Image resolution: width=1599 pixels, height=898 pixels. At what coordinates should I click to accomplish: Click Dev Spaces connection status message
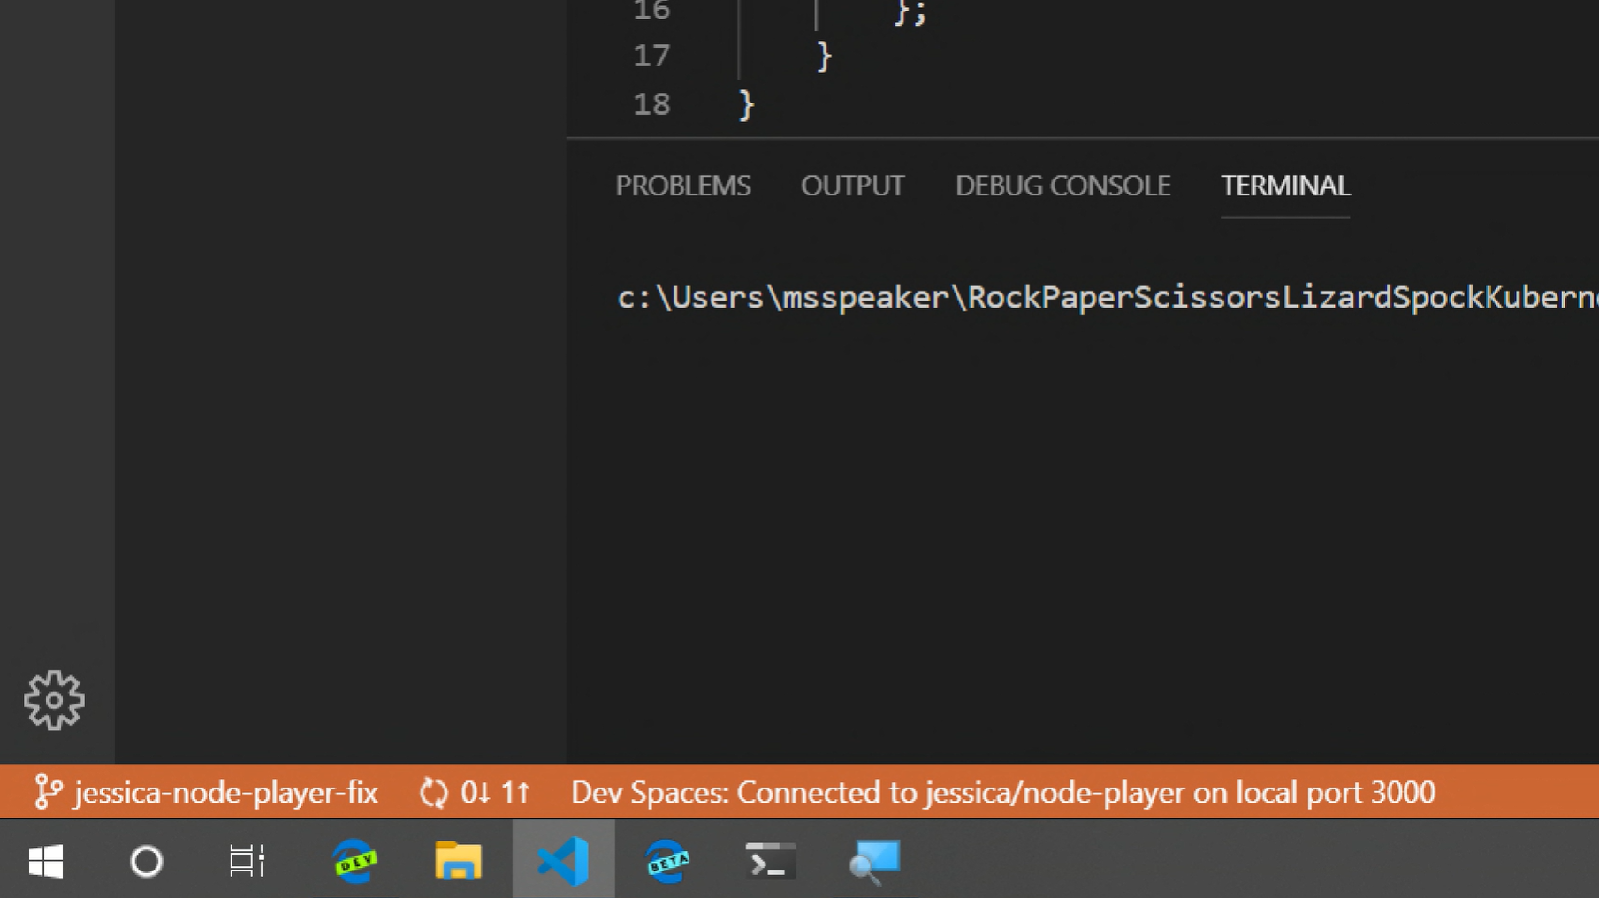1003,792
